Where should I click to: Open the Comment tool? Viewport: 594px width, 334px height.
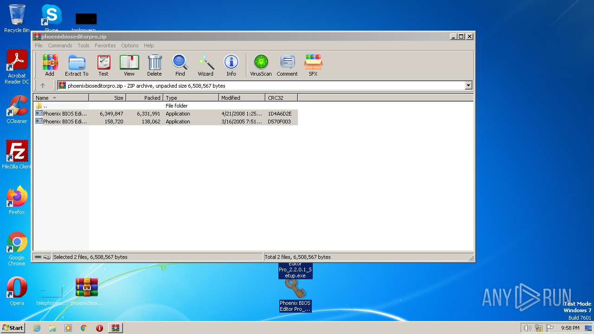coord(287,65)
